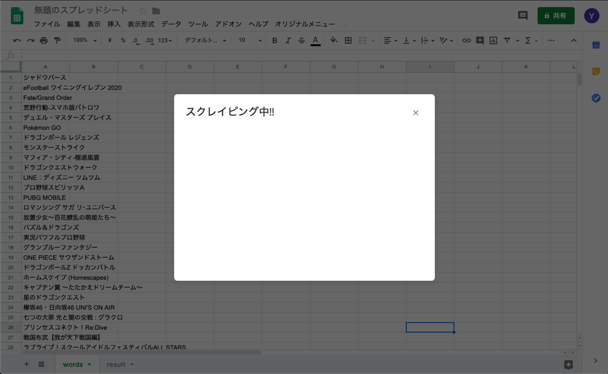Viewport: 608px width, 374px height.
Task: Add a new sheet with plus
Action: [27, 364]
